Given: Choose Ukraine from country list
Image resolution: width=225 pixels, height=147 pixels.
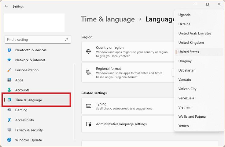Looking at the screenshot, I should 199,24.
